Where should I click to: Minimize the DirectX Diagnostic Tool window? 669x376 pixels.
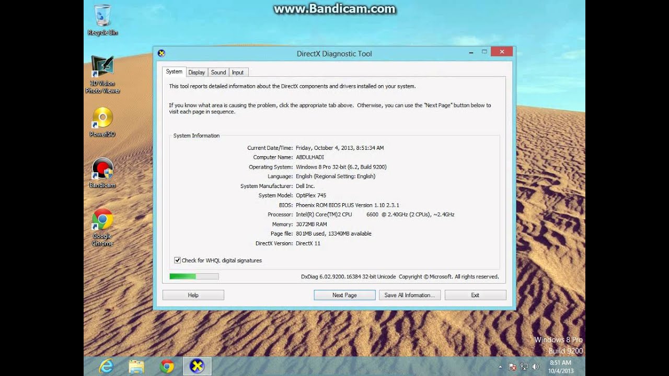point(471,52)
